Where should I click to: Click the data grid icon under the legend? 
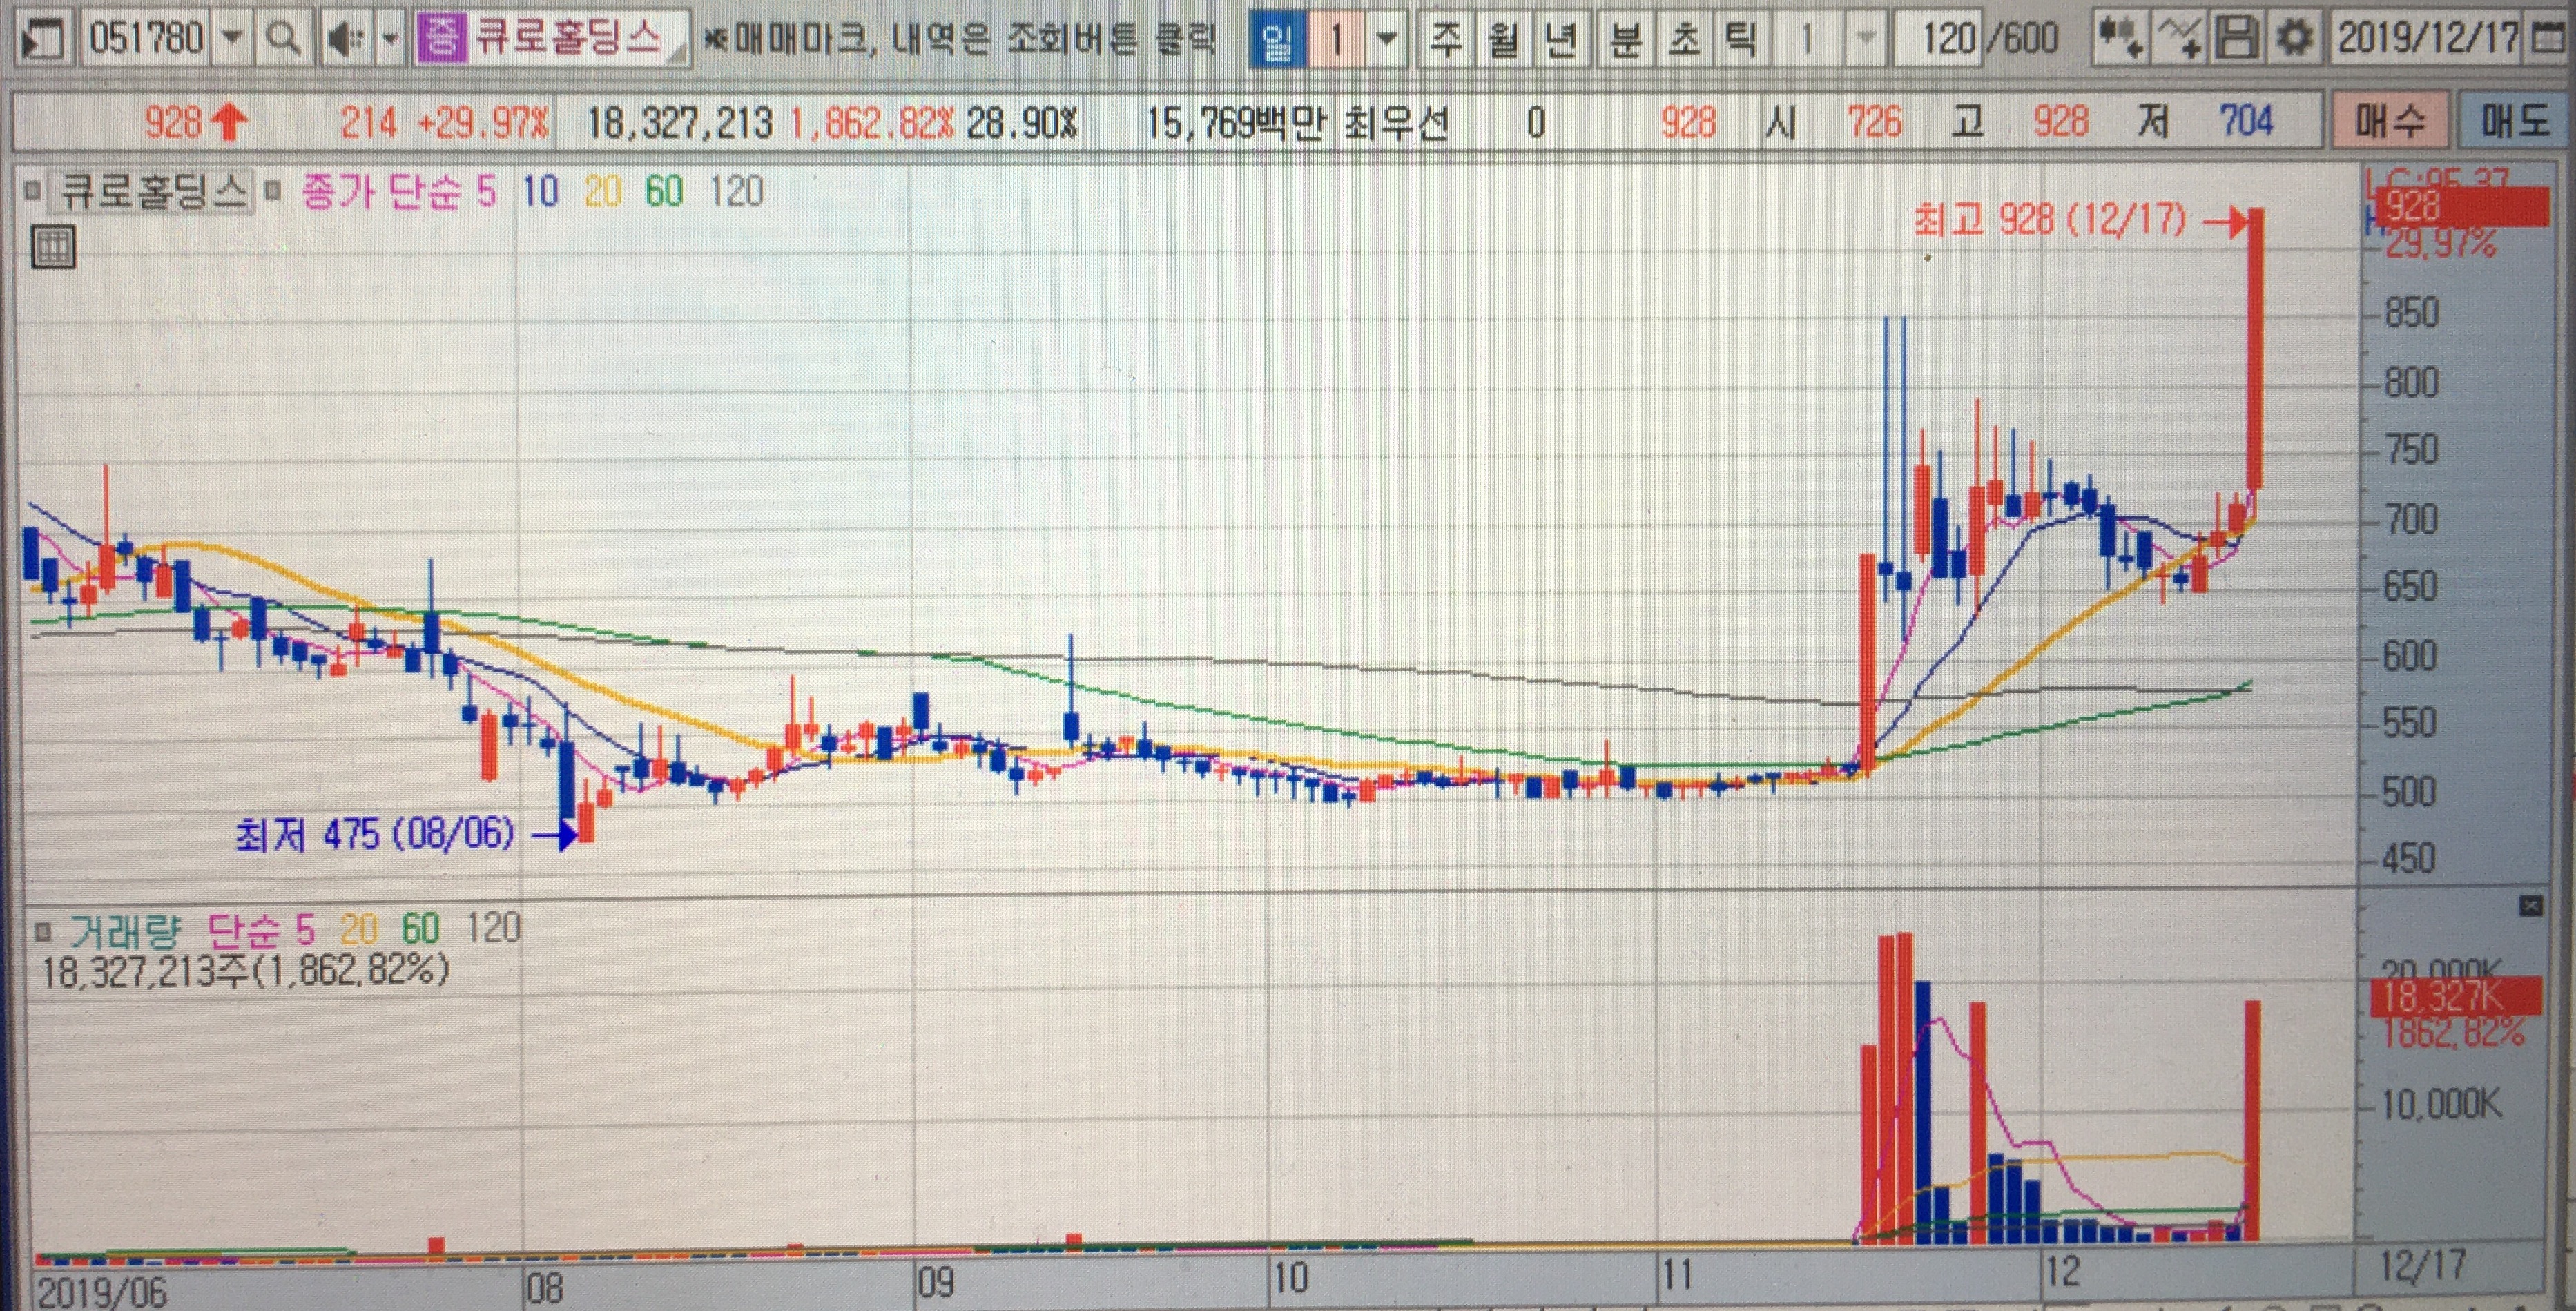tap(54, 246)
